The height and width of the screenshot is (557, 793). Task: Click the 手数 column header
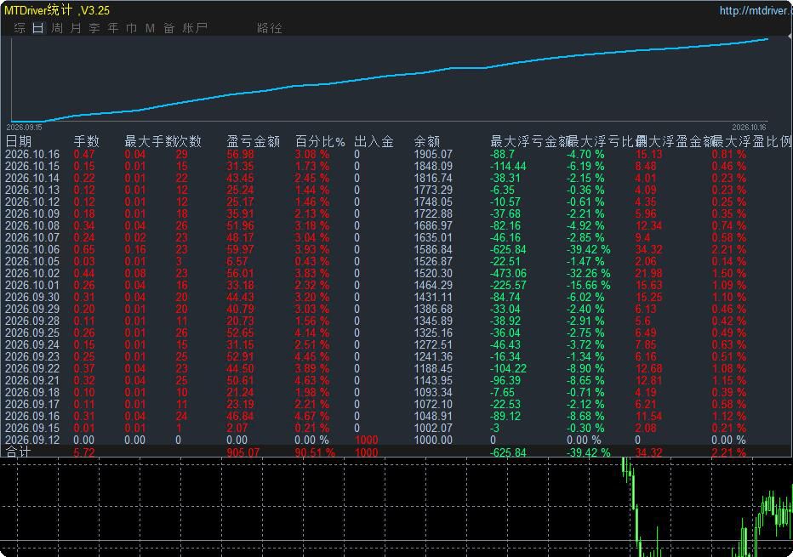point(87,141)
